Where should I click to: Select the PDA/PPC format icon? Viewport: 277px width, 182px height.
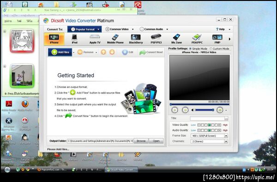[197, 39]
